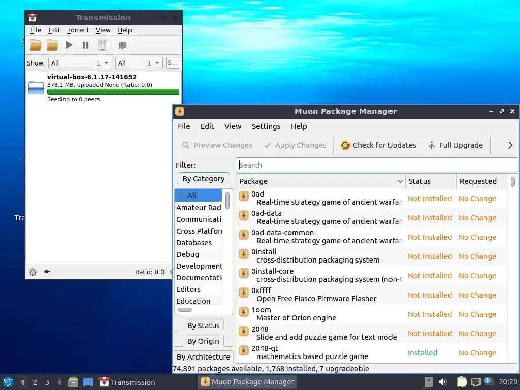
Task: Remove the torrent using trash icon
Action: [103, 45]
